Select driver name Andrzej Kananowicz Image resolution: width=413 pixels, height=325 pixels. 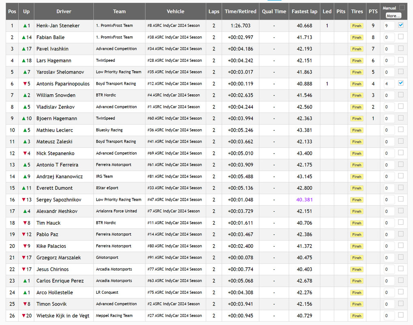[x=60, y=176]
